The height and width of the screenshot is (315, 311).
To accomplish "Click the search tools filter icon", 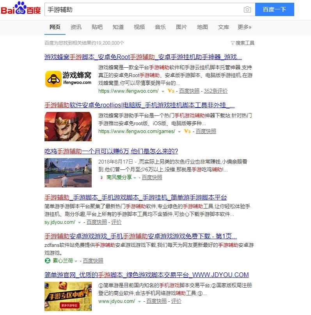I will (233, 43).
